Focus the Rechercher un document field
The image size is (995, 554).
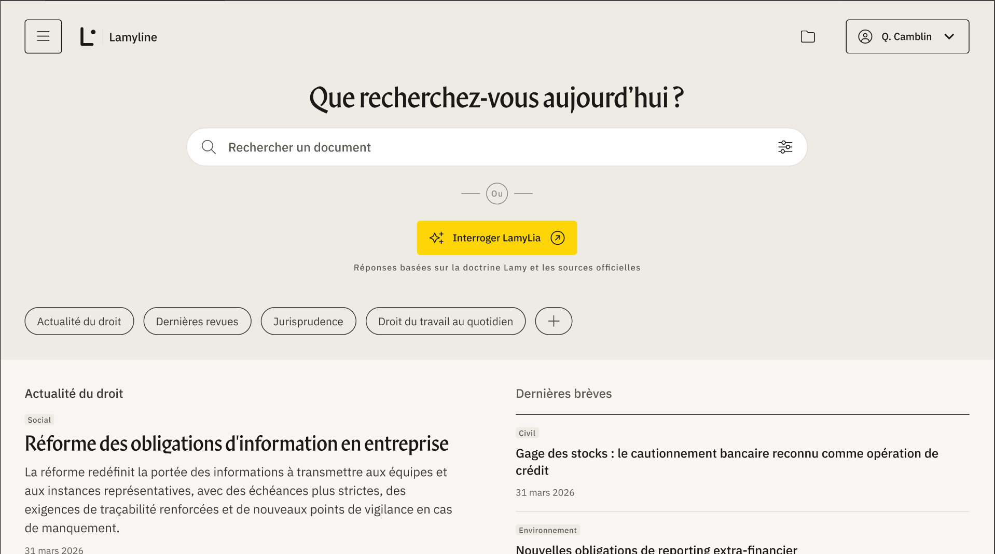point(496,147)
